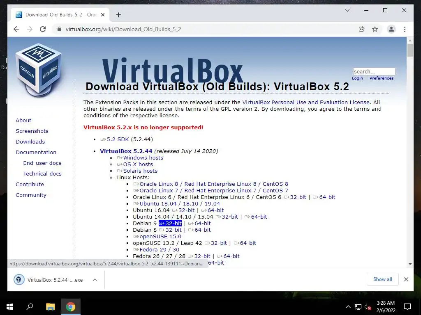Click the network tray icon
The image size is (421, 315).
click(358, 307)
